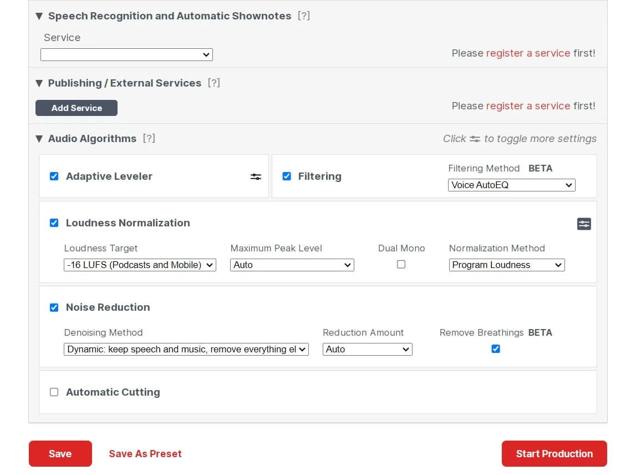The image size is (631, 475).
Task: Collapse Speech Recognition and Automatic Shownotes section
Action: tap(39, 16)
